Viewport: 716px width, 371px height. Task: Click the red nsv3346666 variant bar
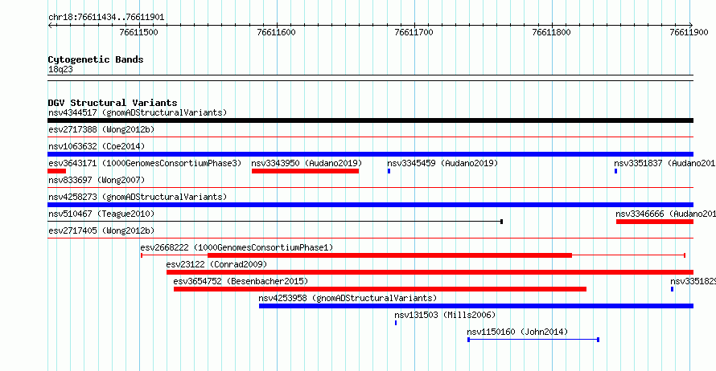(x=655, y=222)
